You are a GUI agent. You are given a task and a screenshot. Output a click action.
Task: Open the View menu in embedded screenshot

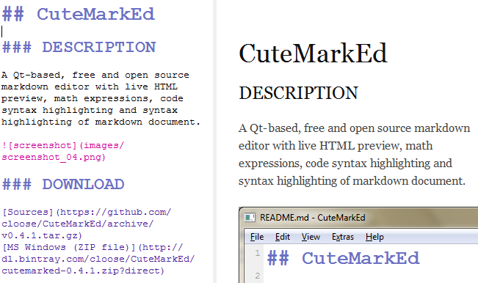click(311, 237)
